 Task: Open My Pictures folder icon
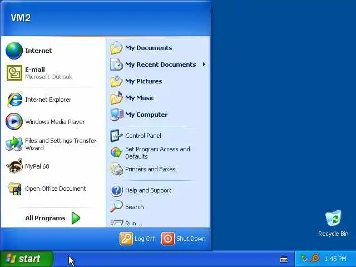pyautogui.click(x=116, y=81)
